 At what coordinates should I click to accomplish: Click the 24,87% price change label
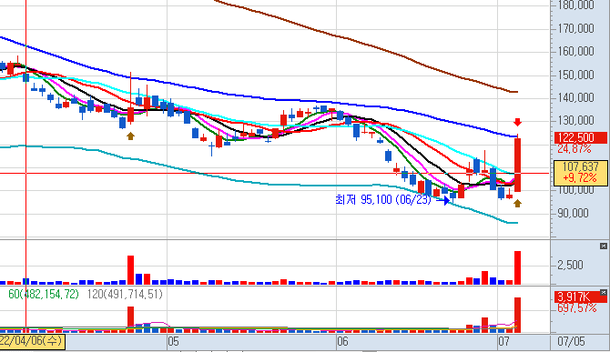(x=574, y=148)
